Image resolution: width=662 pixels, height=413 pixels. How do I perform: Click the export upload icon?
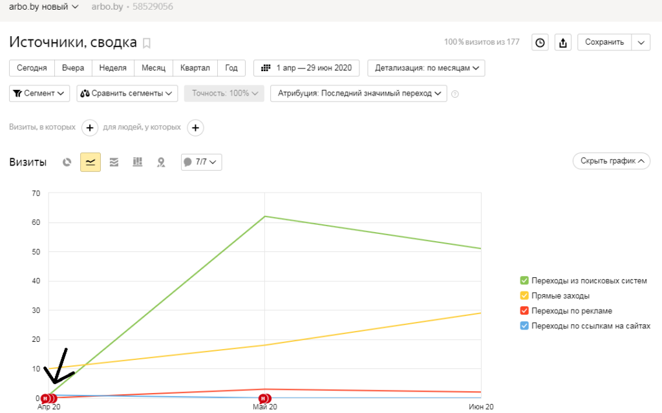tap(563, 43)
